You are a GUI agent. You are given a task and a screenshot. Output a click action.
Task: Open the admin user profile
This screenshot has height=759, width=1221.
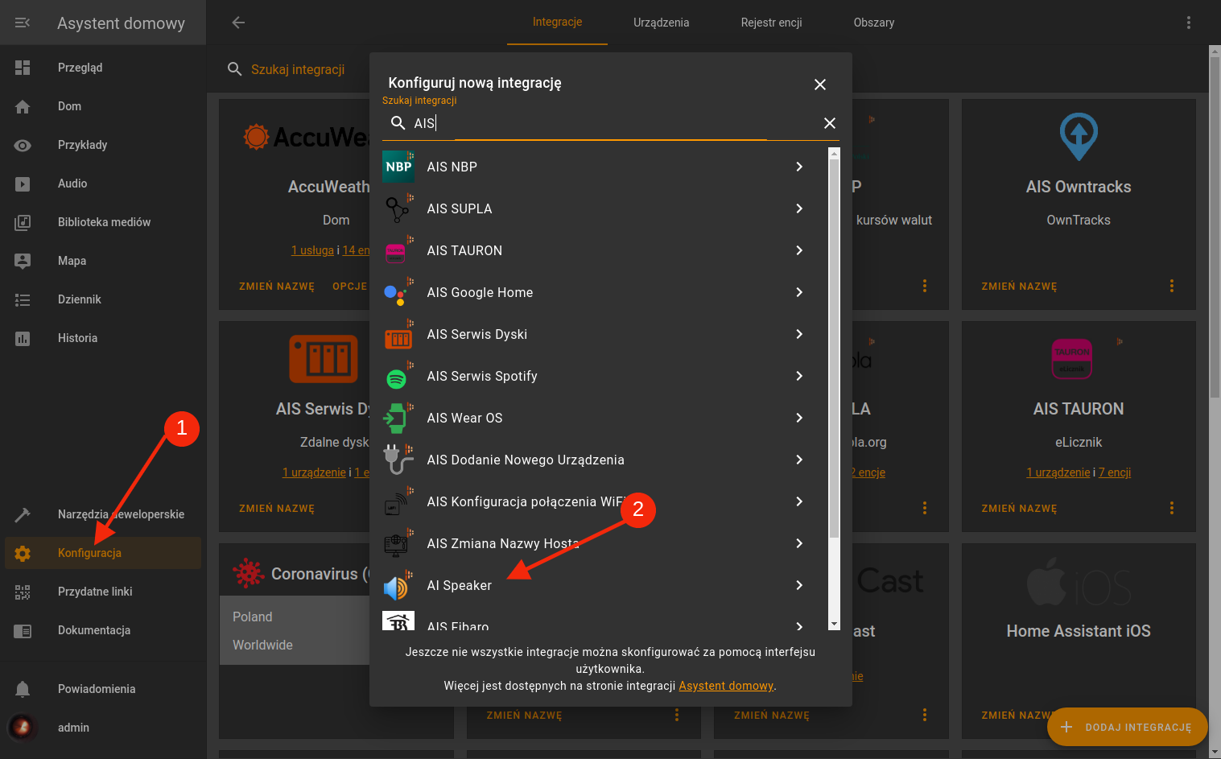pos(103,728)
